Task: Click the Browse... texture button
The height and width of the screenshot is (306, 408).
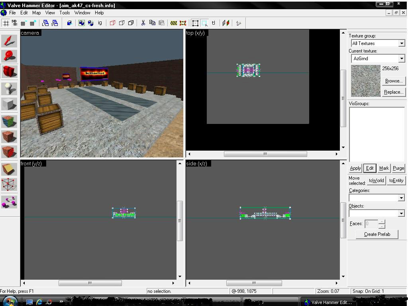Action: tap(394, 81)
